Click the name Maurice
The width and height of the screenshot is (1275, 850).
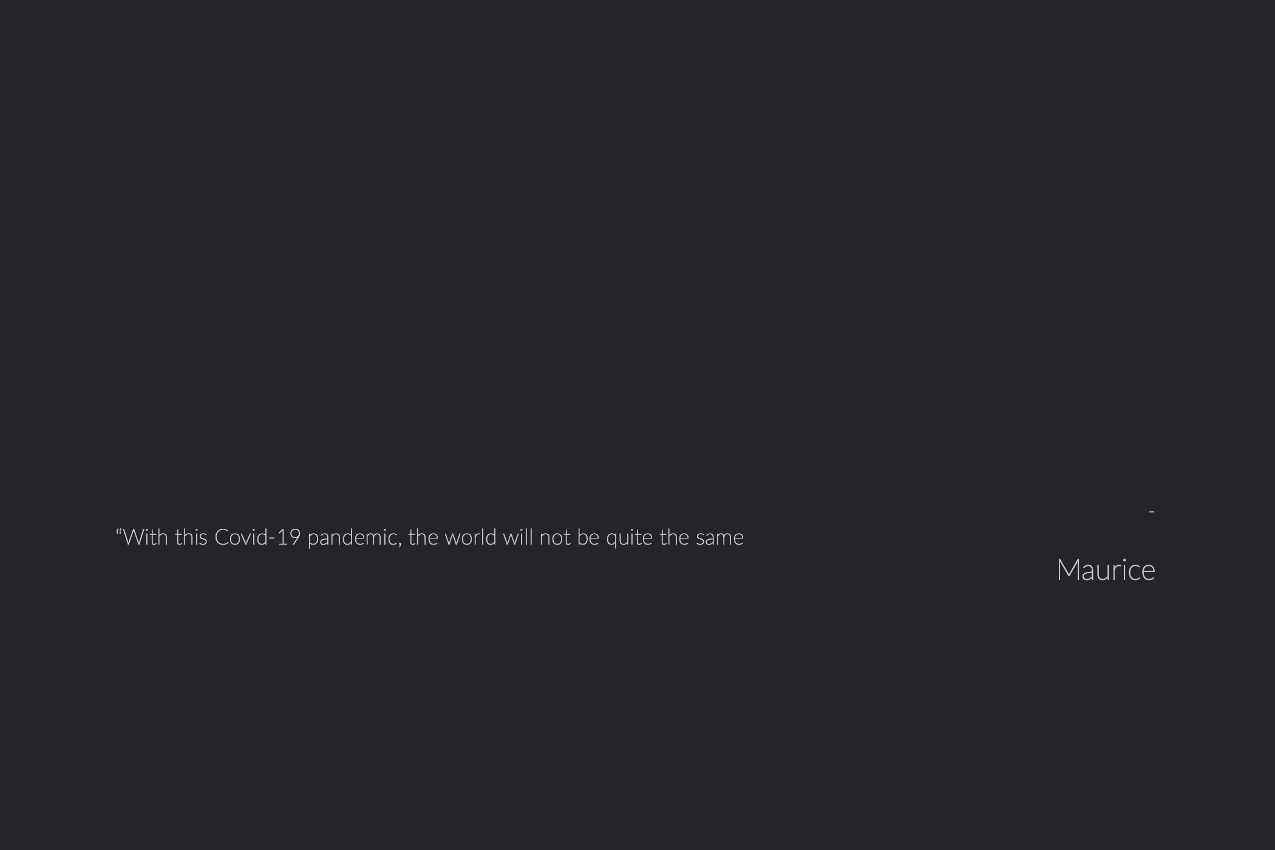coord(1106,570)
